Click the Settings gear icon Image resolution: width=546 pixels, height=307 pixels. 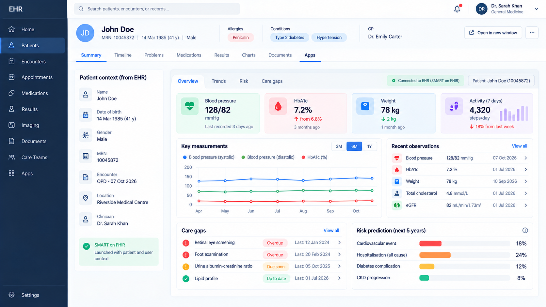tap(11, 295)
